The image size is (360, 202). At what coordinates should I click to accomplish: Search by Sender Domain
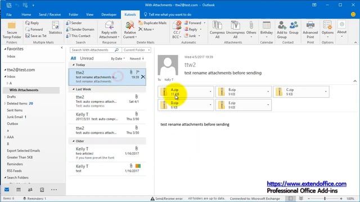click(80, 29)
